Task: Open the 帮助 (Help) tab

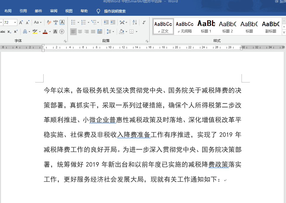Action: click(x=84, y=11)
